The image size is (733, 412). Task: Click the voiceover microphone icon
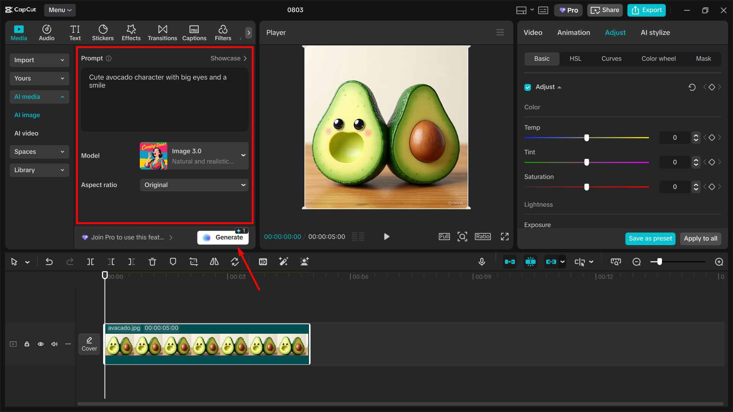point(482,262)
